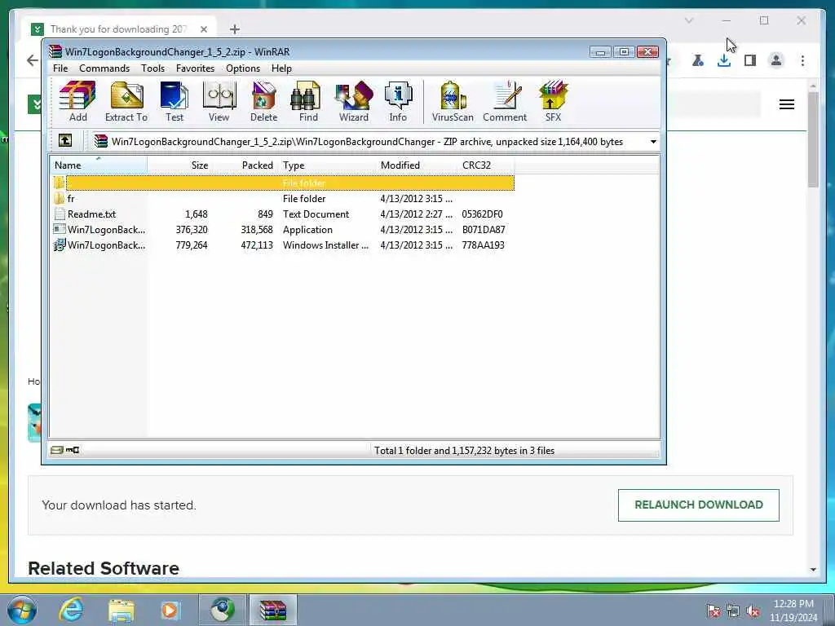Switch to the WinRAR taskbar button
The width and height of the screenshot is (835, 626).
[272, 610]
